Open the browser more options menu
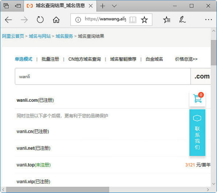217x193 pixels. [208, 20]
